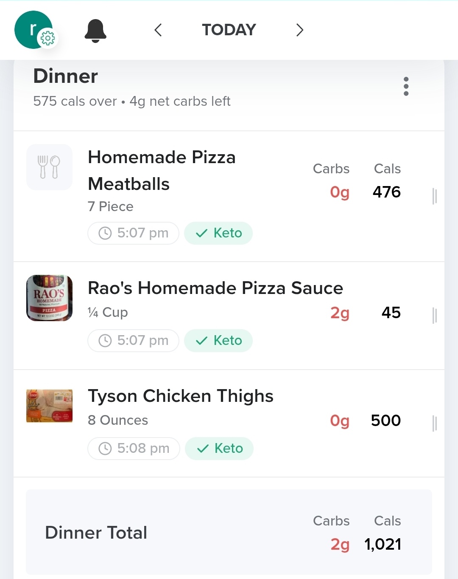Go to the previous day arrow
Viewport: 458px width, 579px height.
pyautogui.click(x=158, y=30)
